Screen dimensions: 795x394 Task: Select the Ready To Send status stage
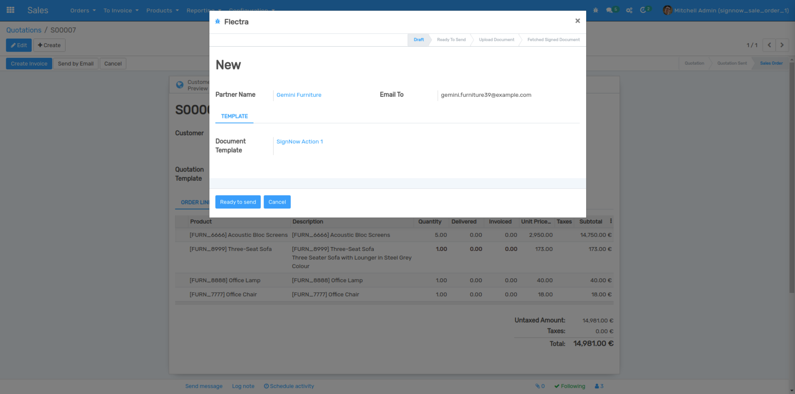coord(451,40)
